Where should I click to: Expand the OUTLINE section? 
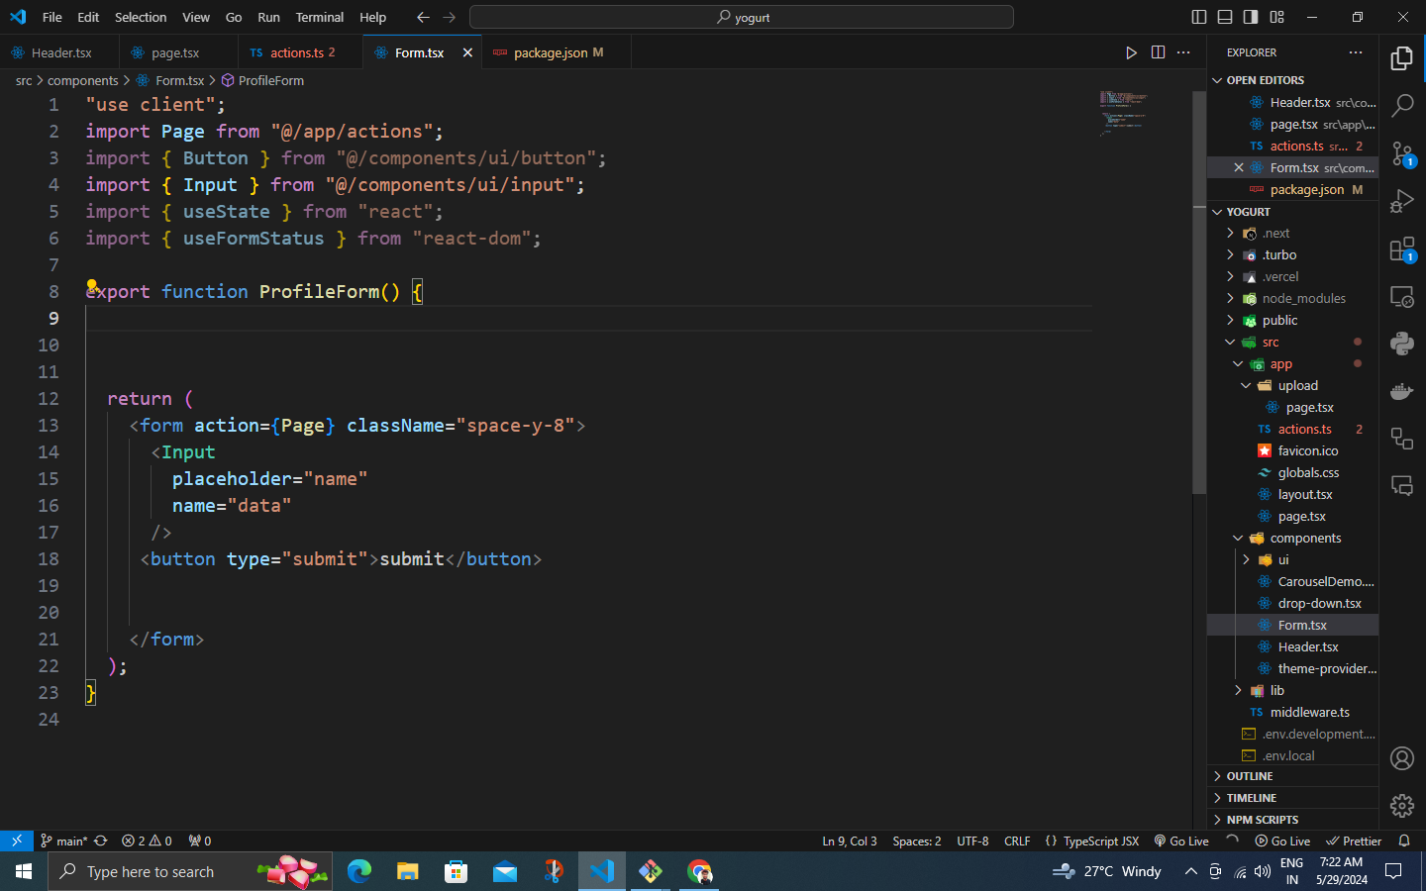coord(1249,776)
